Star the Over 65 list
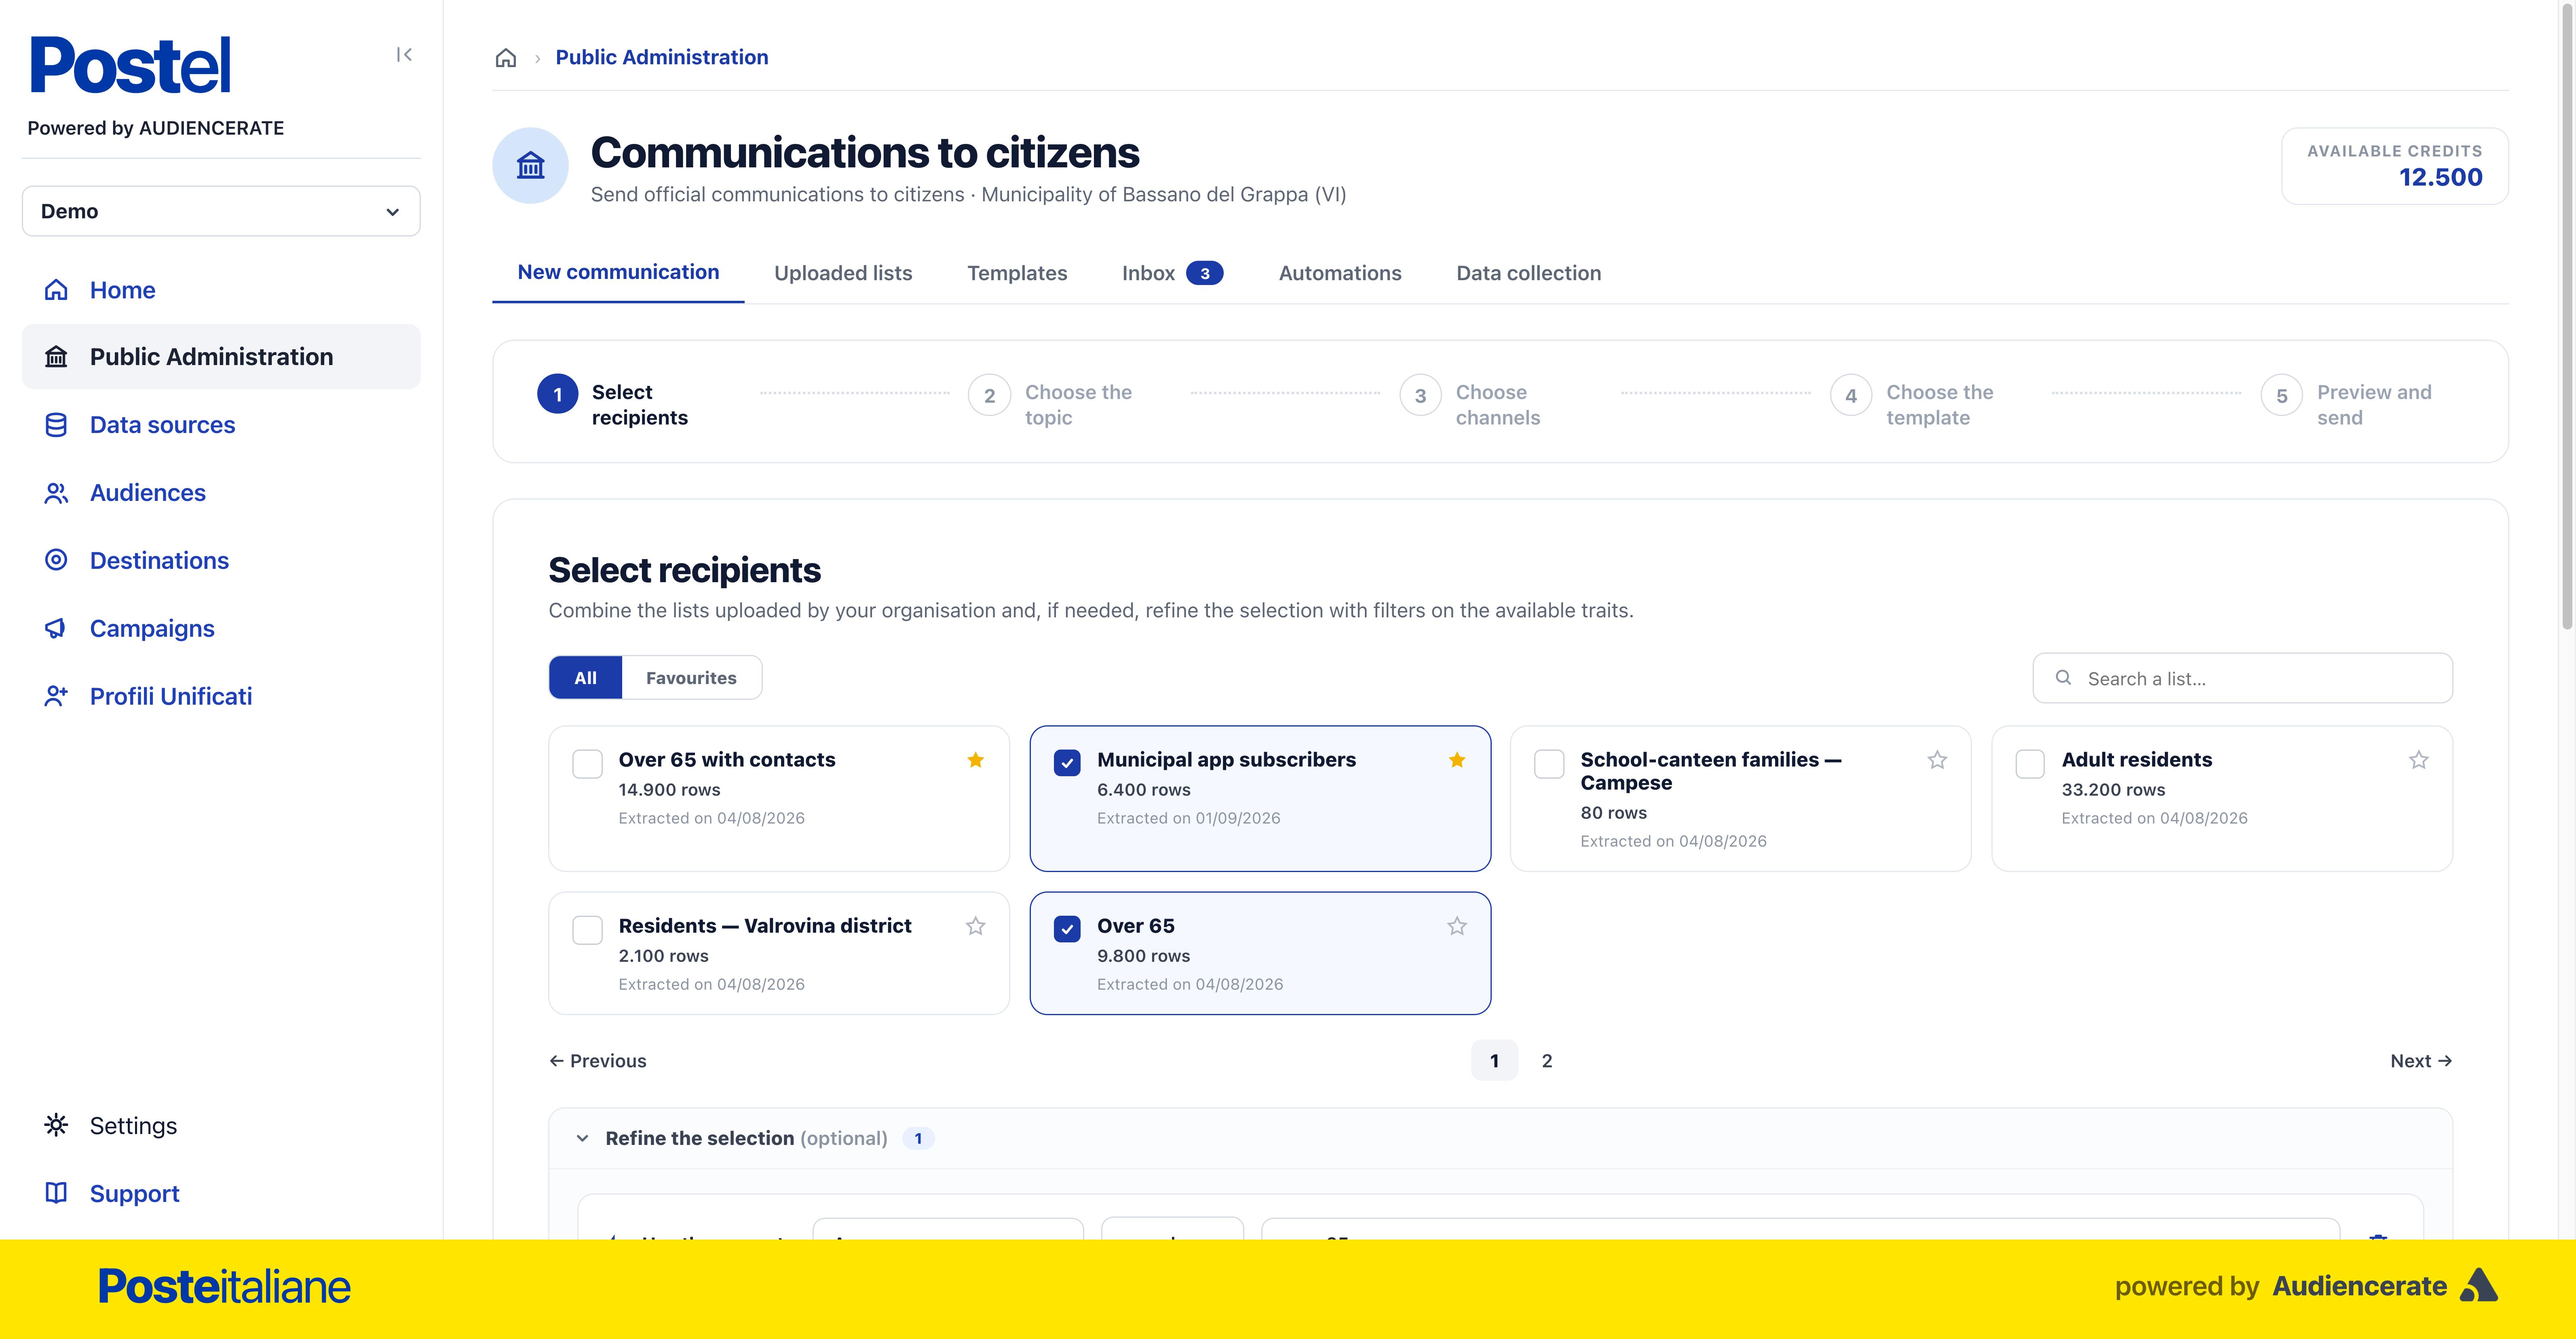2576x1339 pixels. tap(1457, 926)
